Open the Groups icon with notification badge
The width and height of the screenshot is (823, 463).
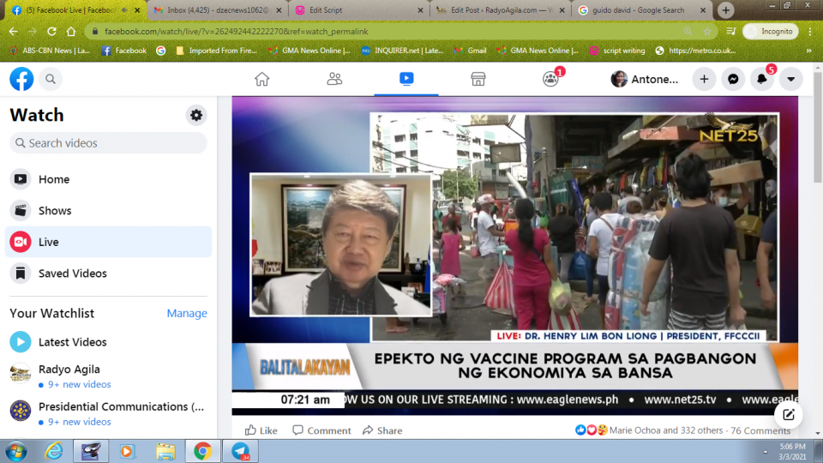point(550,79)
